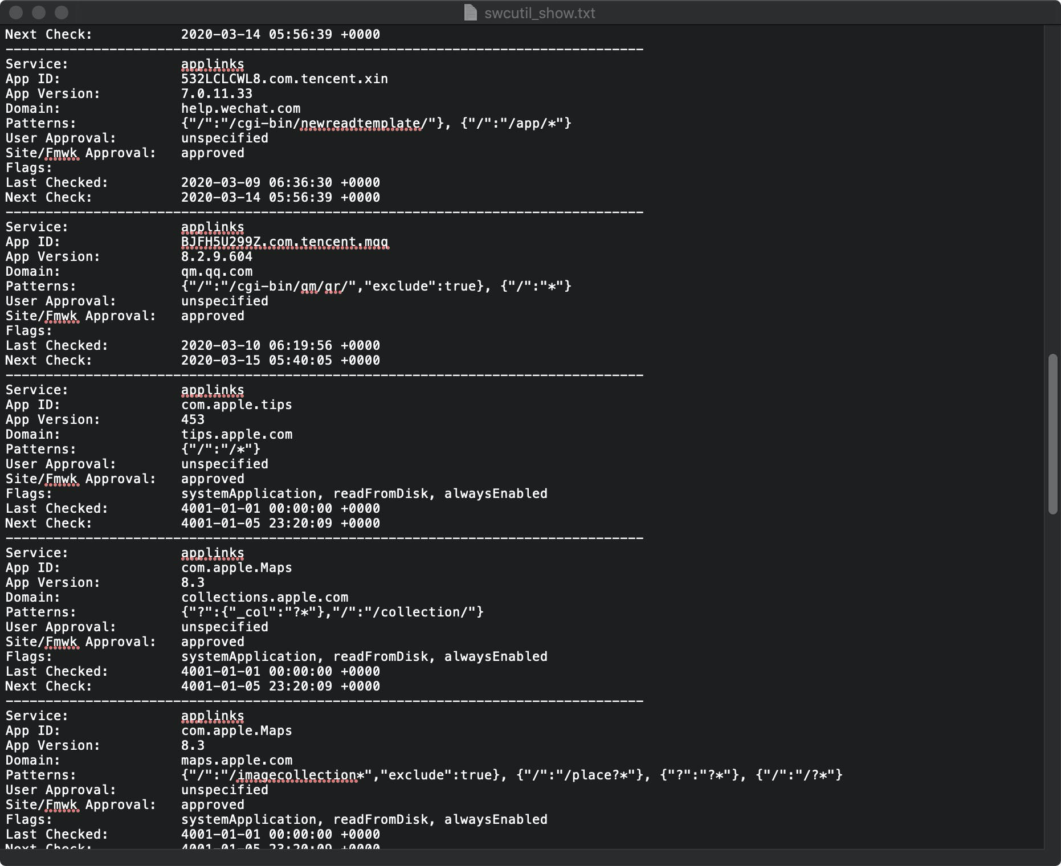Click Site/Fmwk Approval under help.wechat.com
The height and width of the screenshot is (866, 1061).
(213, 153)
